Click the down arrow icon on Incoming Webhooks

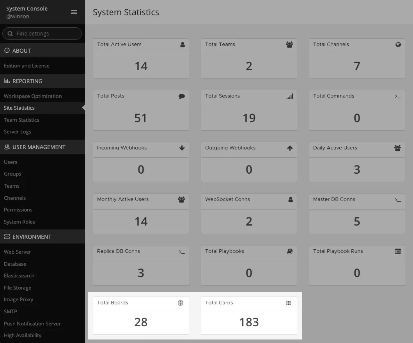[x=182, y=148]
